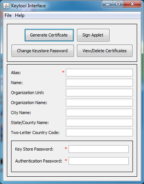Focus the Key Store Password field

point(98,149)
